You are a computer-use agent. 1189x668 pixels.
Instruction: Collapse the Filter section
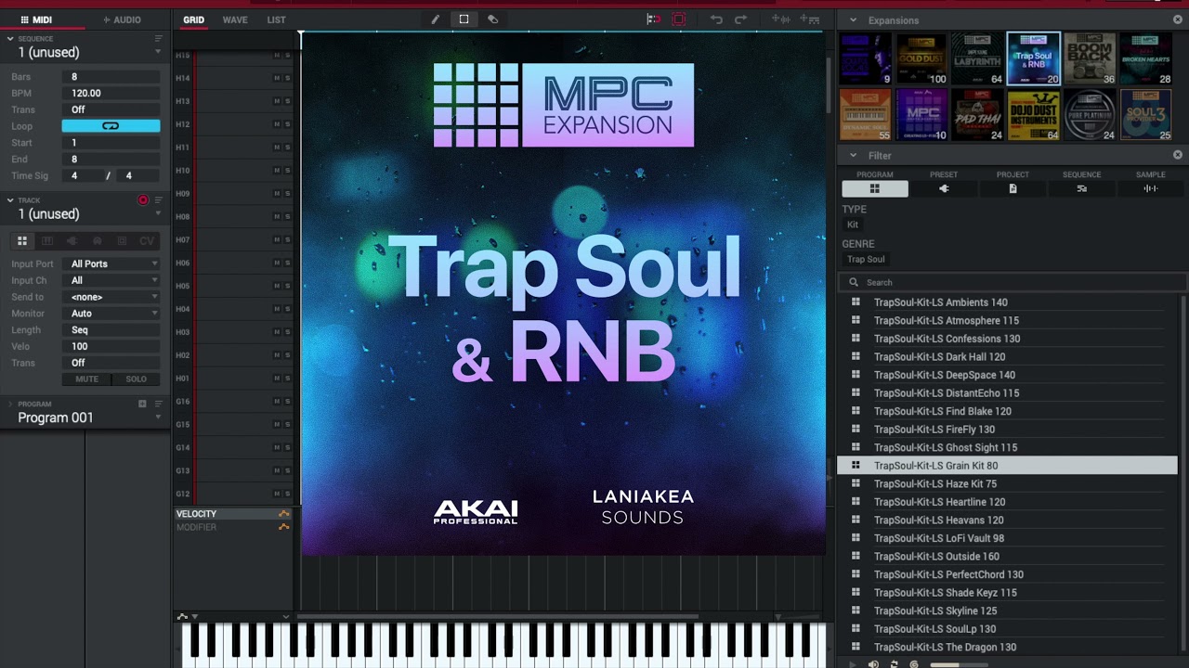coord(853,155)
